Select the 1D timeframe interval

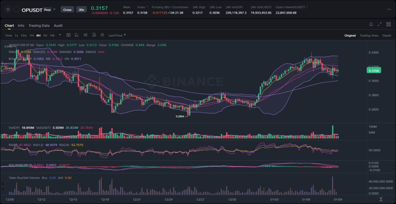[45, 36]
